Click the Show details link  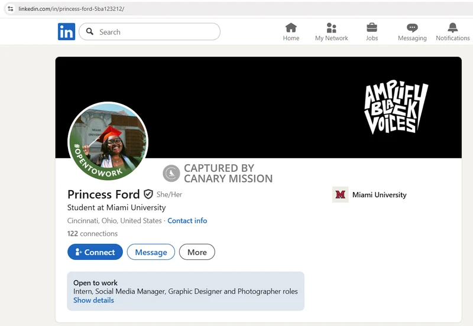click(x=93, y=301)
